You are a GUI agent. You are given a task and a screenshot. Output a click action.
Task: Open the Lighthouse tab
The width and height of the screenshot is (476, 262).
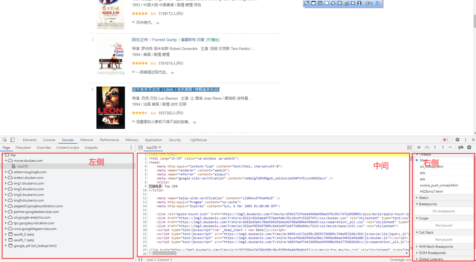click(198, 140)
